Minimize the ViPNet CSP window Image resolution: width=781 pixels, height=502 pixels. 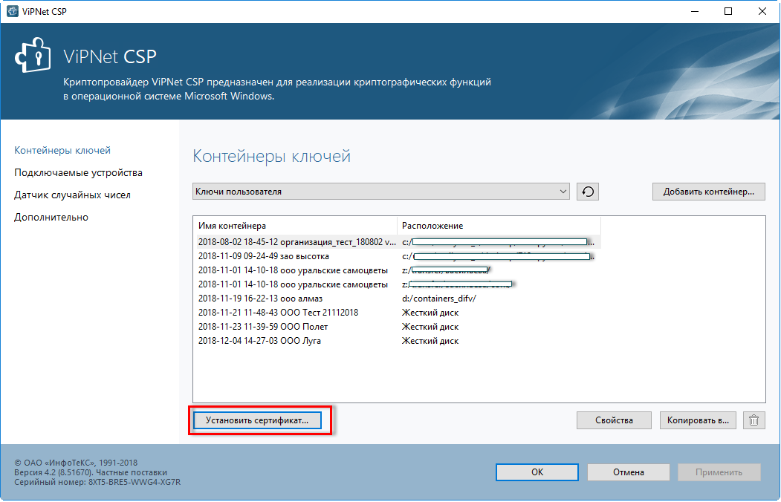point(695,11)
